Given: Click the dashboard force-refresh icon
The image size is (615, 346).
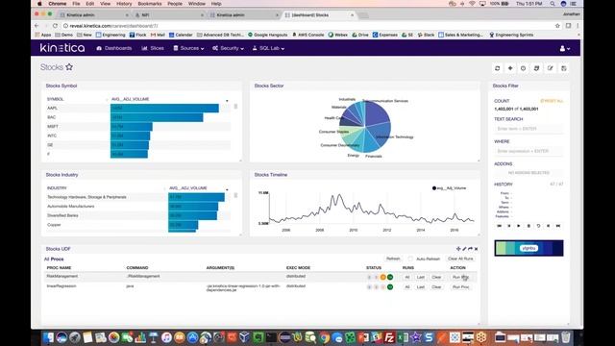Looking at the screenshot, I should [x=498, y=68].
